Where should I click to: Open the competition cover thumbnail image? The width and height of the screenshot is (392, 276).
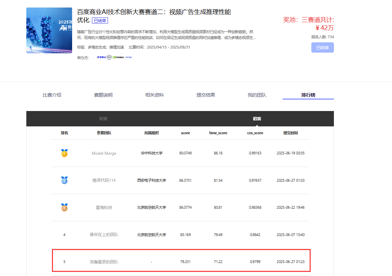point(49,30)
